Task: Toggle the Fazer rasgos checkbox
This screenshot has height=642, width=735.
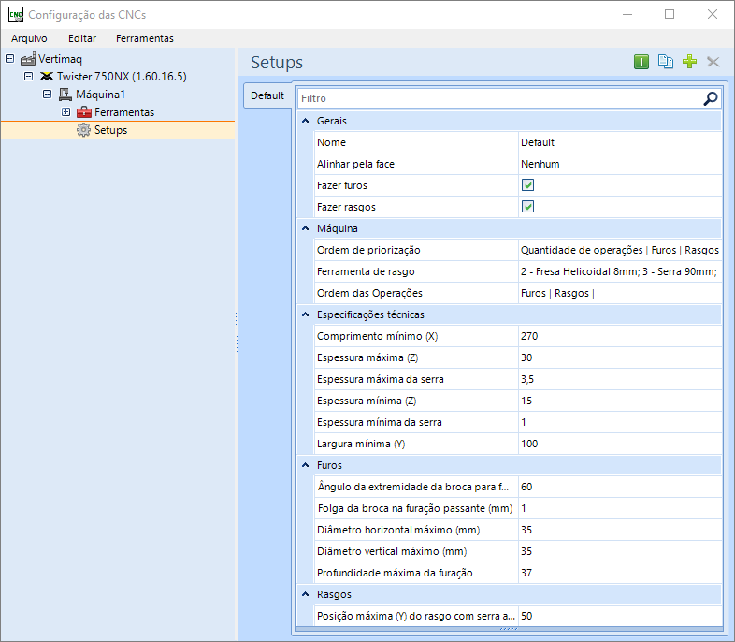Action: (527, 207)
